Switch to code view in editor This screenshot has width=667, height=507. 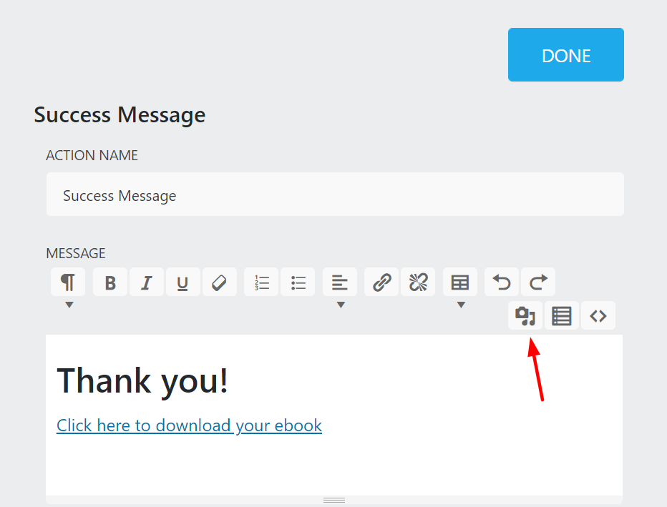(598, 315)
